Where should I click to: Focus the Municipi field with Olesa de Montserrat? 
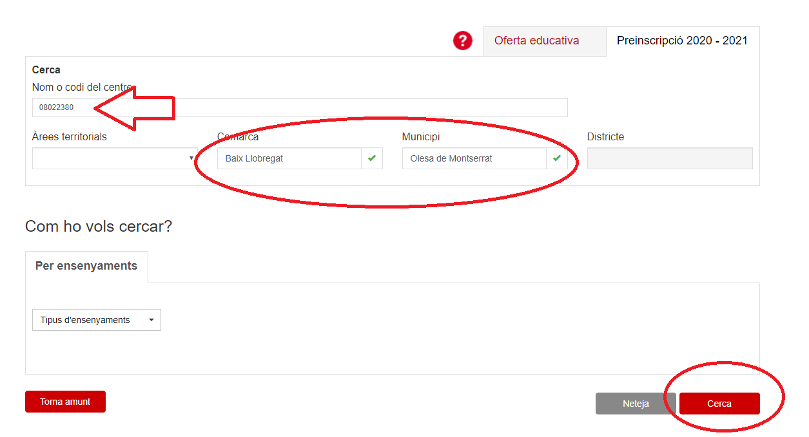474,158
